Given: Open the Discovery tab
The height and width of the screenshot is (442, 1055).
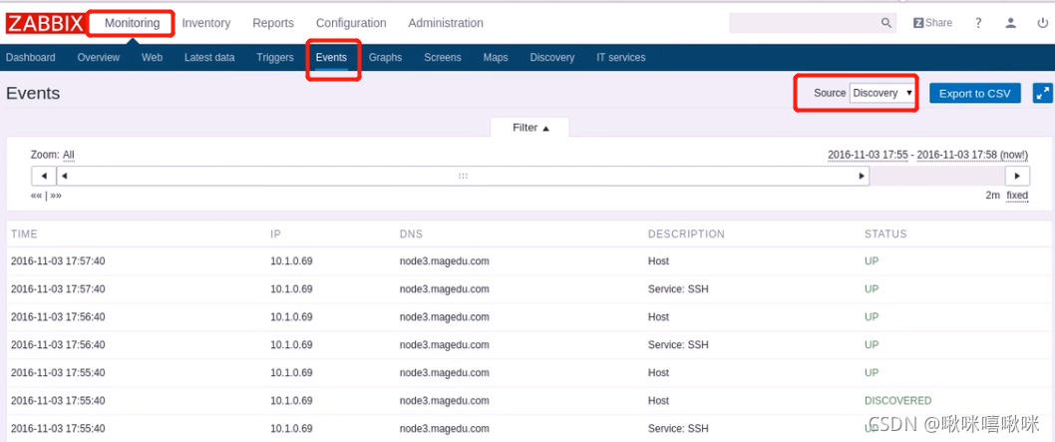Looking at the screenshot, I should tap(551, 57).
